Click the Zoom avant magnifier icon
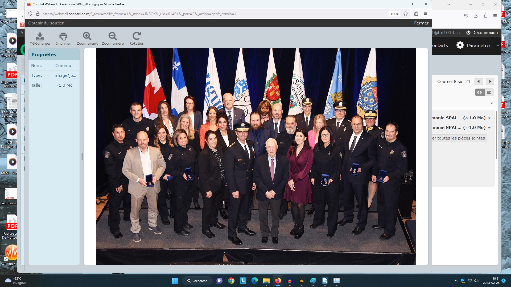 tap(87, 36)
